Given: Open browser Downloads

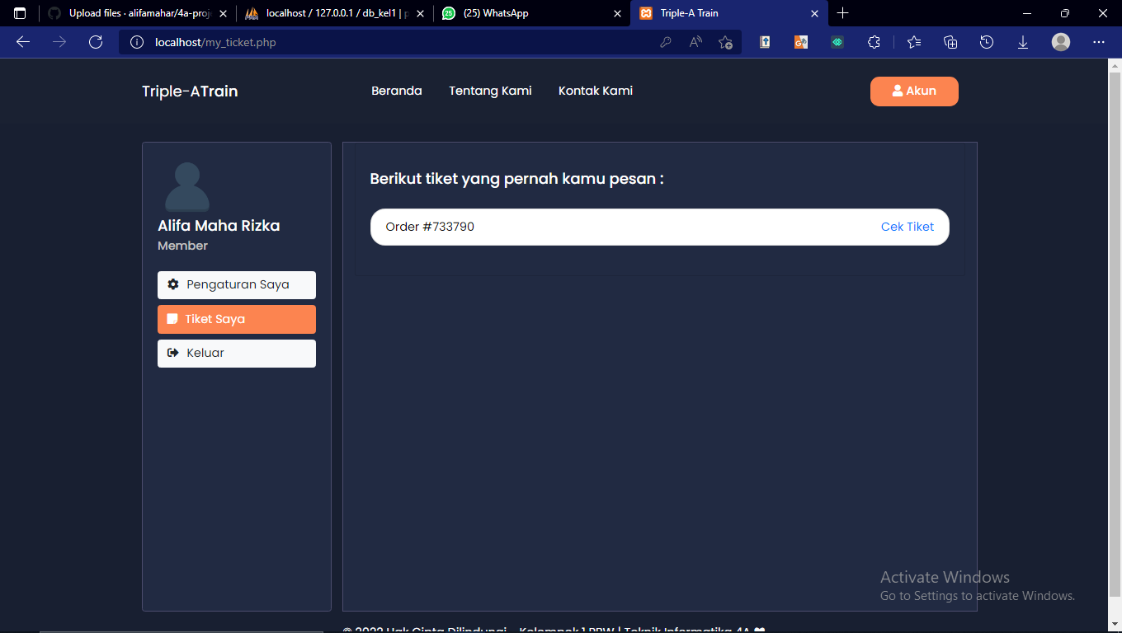Looking at the screenshot, I should point(1023,41).
